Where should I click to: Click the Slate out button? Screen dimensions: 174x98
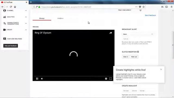point(134,57)
